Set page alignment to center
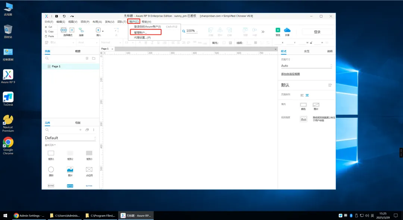Image resolution: width=403 pixels, height=220 pixels. pos(307,95)
